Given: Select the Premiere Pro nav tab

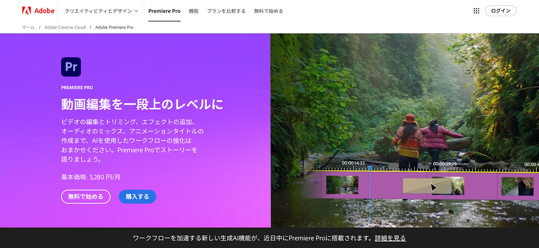Looking at the screenshot, I should coord(164,11).
